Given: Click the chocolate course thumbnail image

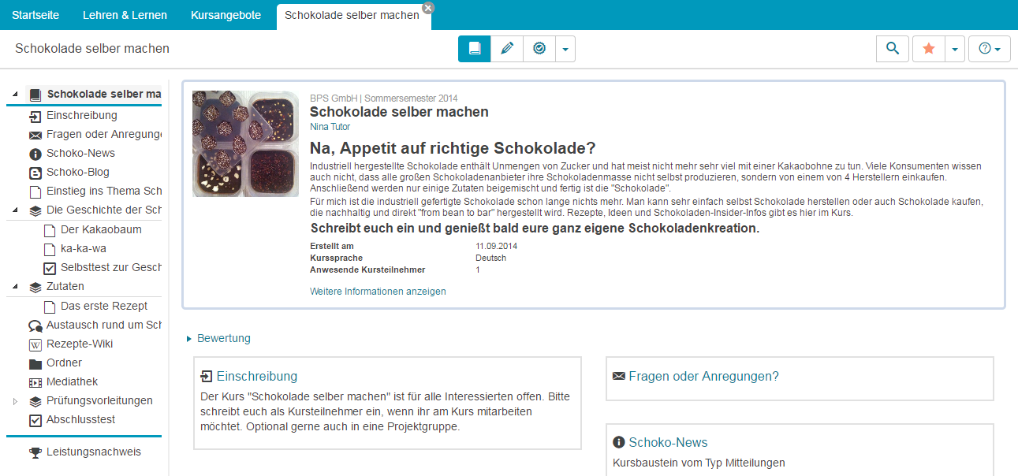Looking at the screenshot, I should click(245, 144).
